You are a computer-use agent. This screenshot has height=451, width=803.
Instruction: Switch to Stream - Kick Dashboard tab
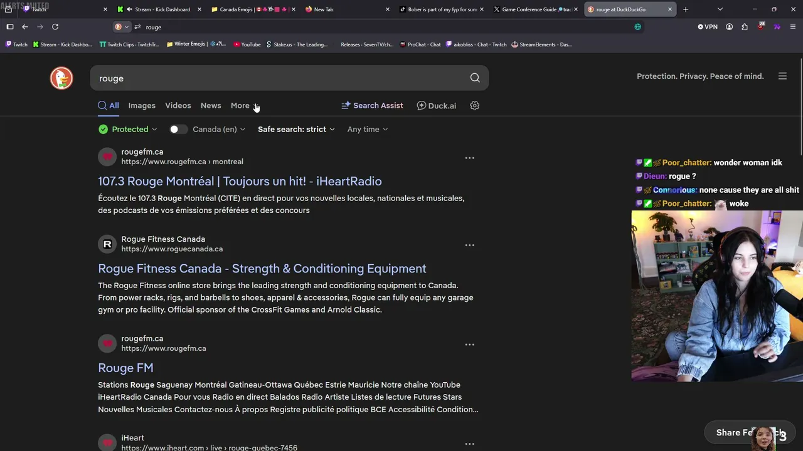[x=160, y=9]
